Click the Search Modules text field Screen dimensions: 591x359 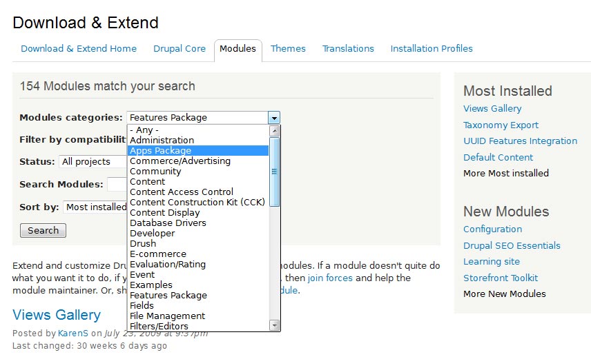pyautogui.click(x=117, y=185)
